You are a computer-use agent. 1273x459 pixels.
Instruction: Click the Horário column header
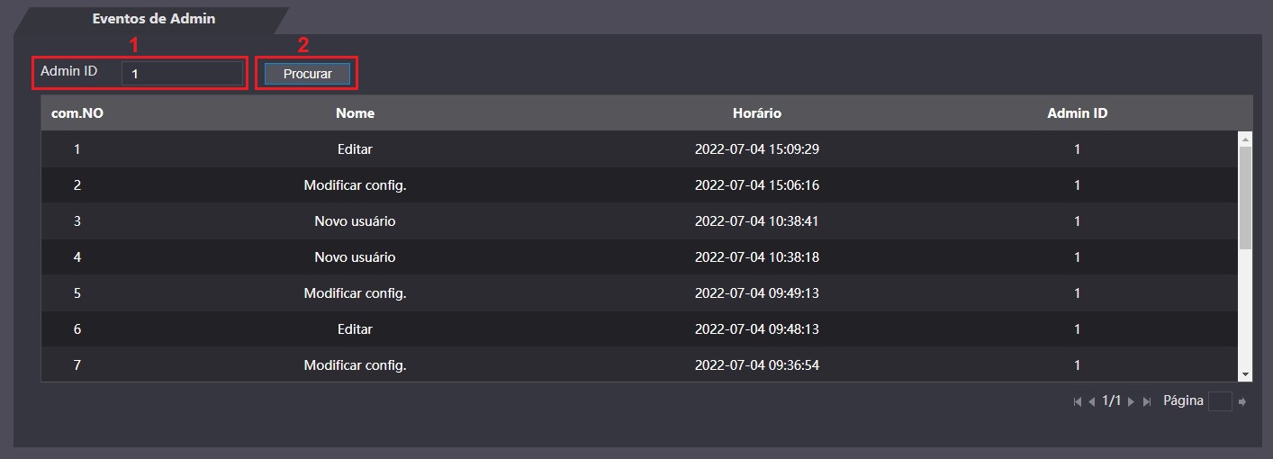pos(756,113)
